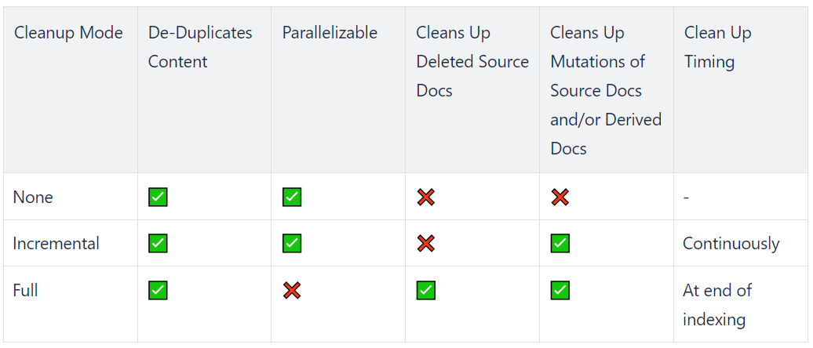Click the Cleanup Mode column header
This screenshot has width=813, height=348.
click(x=68, y=33)
